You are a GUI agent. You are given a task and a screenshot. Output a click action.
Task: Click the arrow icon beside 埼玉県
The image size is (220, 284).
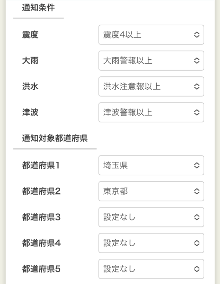click(x=197, y=165)
